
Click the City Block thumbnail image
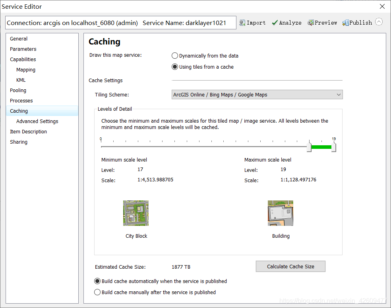(136, 213)
